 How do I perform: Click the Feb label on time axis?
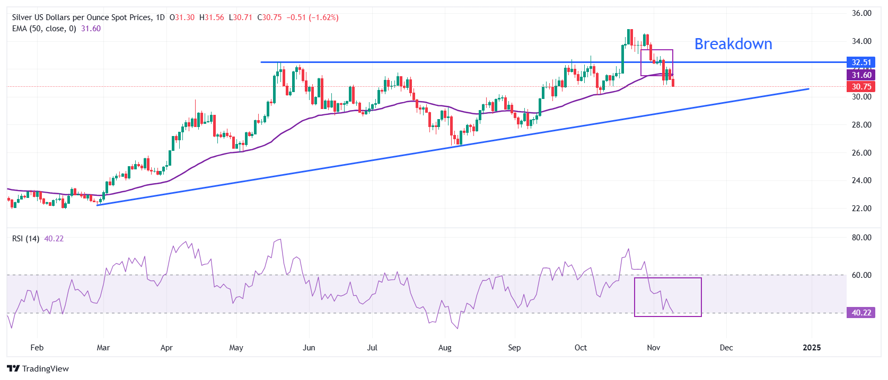(37, 348)
